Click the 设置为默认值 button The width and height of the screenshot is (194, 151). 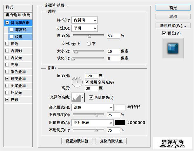[77, 141]
